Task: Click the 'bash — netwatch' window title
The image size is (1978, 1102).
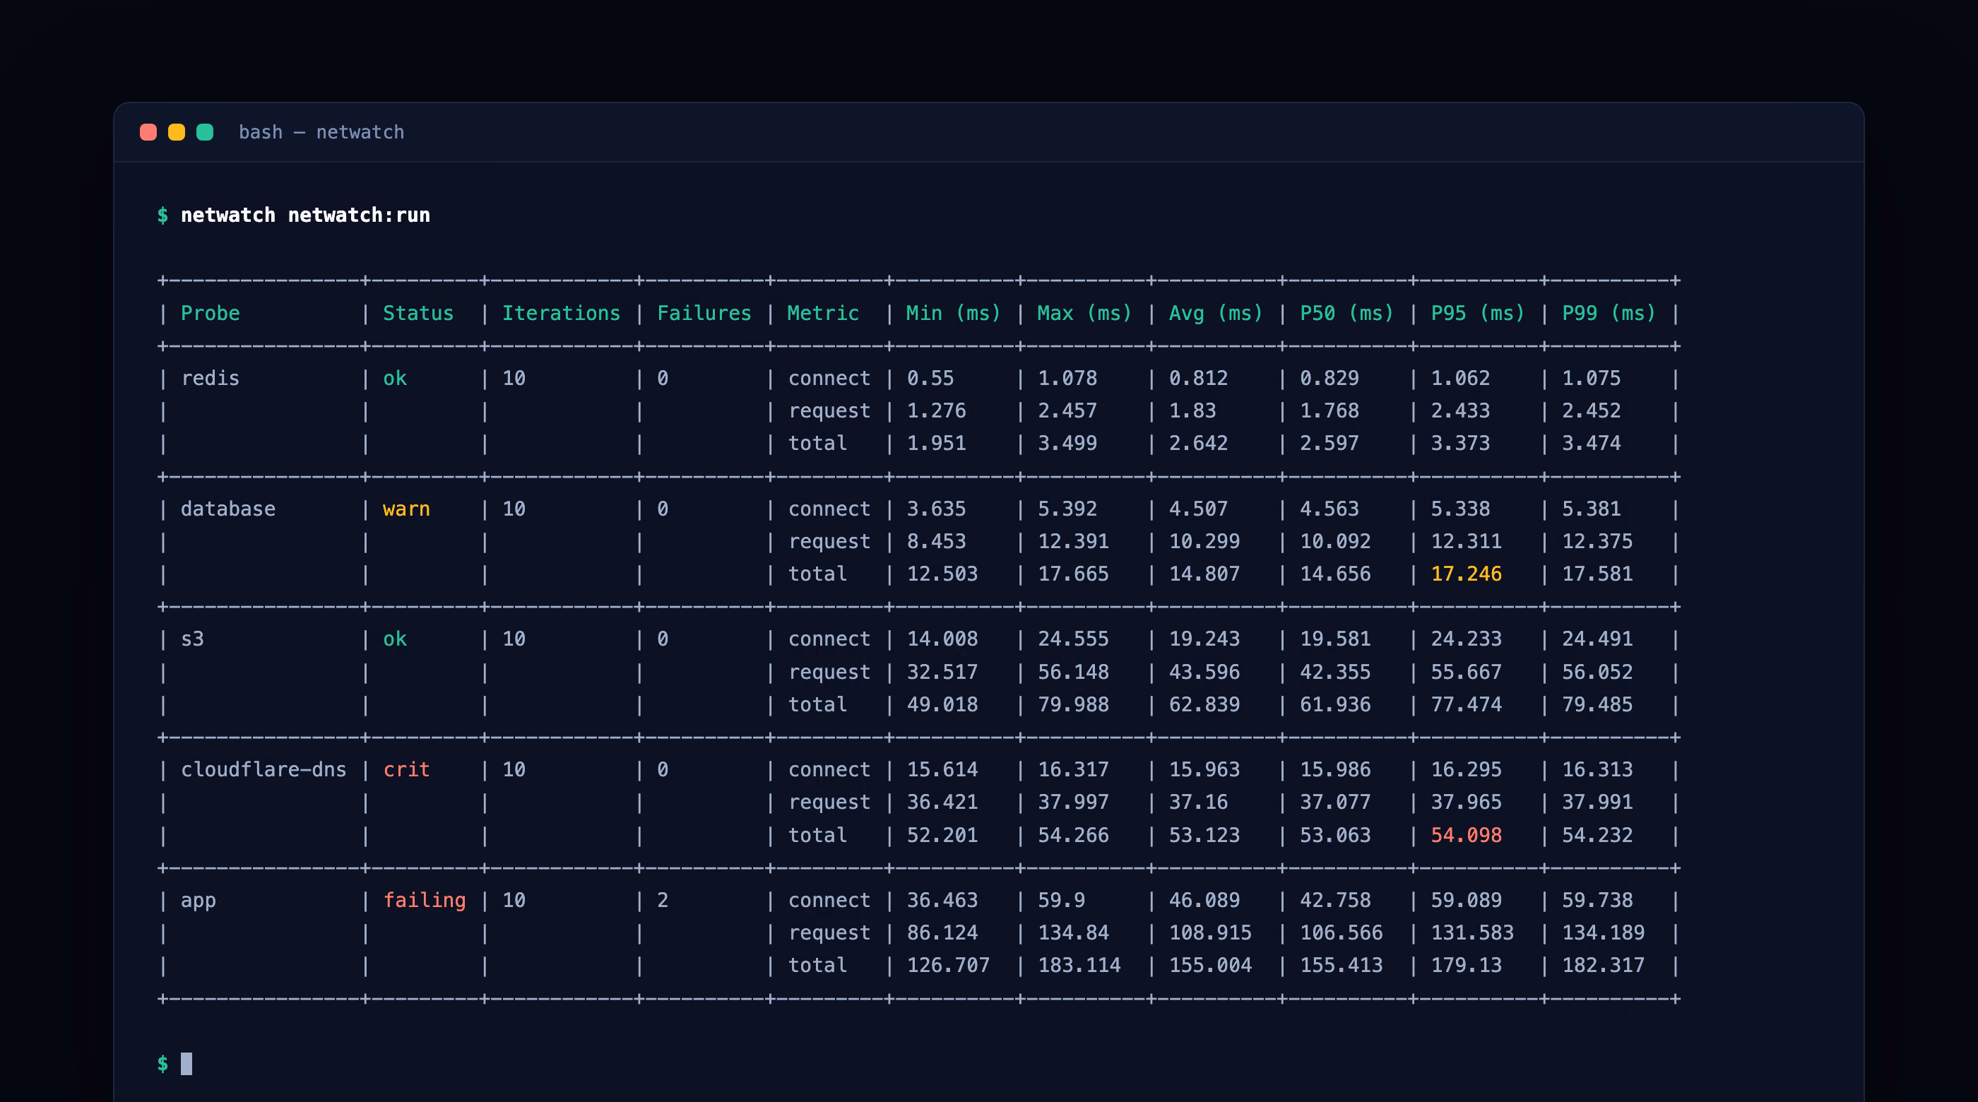Action: (321, 132)
